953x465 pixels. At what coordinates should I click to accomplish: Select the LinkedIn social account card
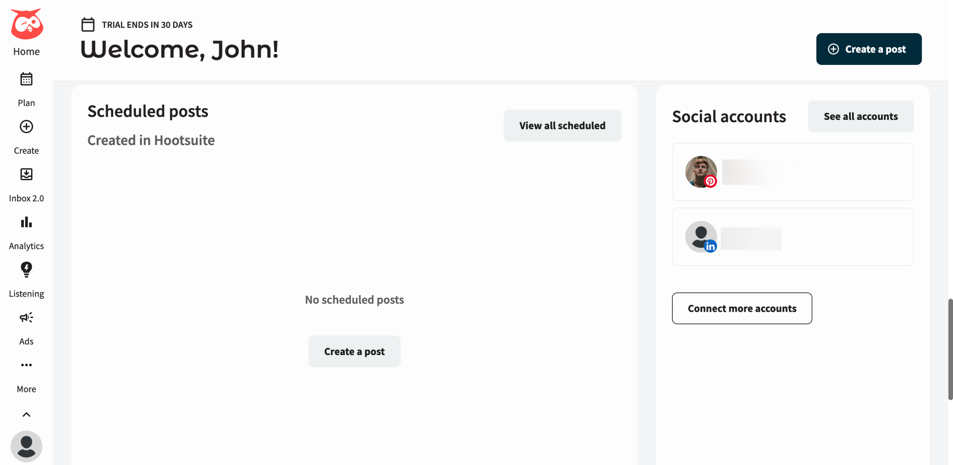pyautogui.click(x=793, y=237)
